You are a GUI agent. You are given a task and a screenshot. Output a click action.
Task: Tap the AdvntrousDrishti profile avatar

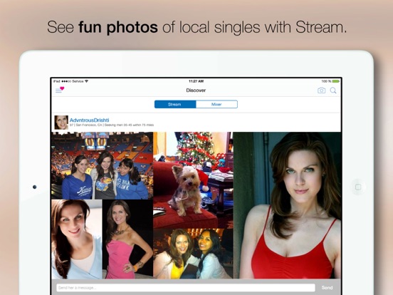coord(61,123)
